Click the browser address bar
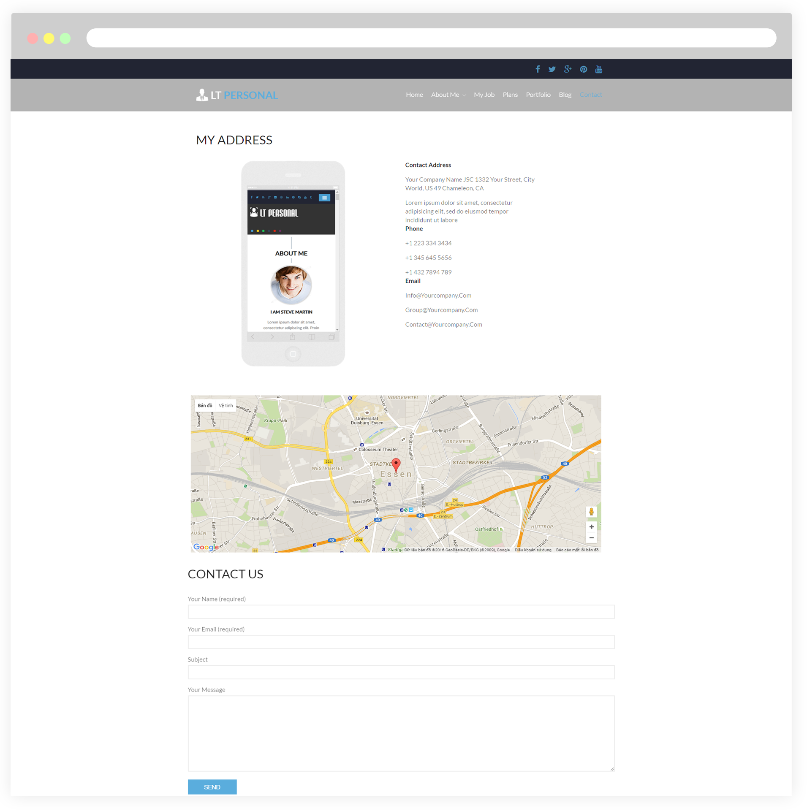807x811 pixels. [431, 38]
